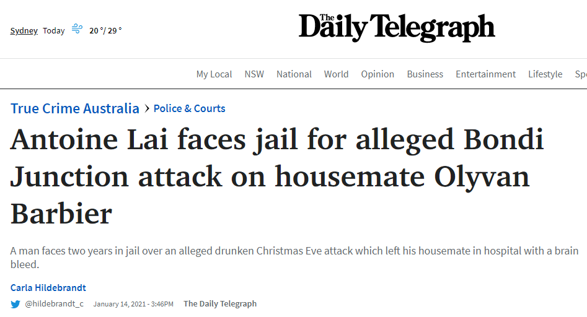
Task: Open the Lifestyle section
Action: (545, 74)
